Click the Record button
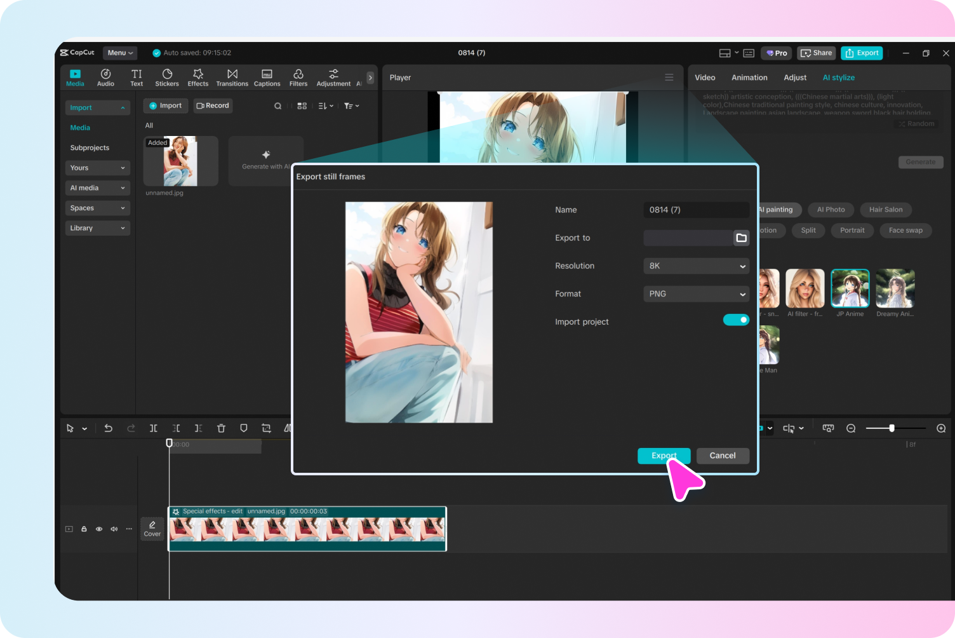 213,106
